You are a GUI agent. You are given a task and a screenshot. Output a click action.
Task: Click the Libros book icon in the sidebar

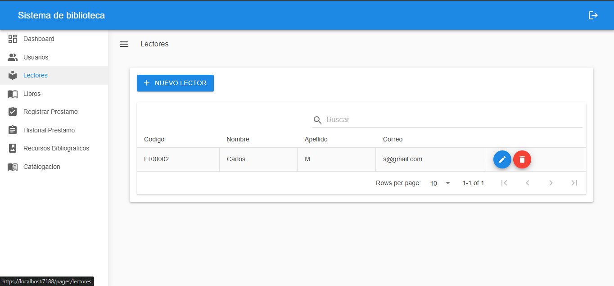coord(13,94)
